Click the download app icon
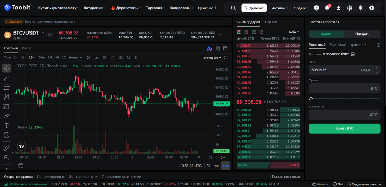 click(x=338, y=8)
